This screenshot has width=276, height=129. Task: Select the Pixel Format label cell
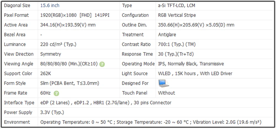(x=17, y=15)
